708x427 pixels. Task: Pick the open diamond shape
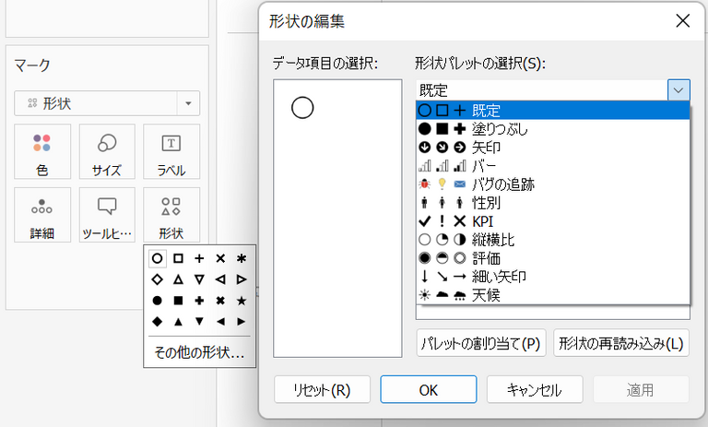(157, 279)
